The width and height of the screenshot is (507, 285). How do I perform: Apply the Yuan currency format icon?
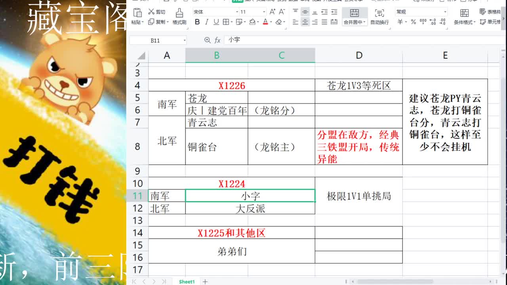(x=400, y=22)
